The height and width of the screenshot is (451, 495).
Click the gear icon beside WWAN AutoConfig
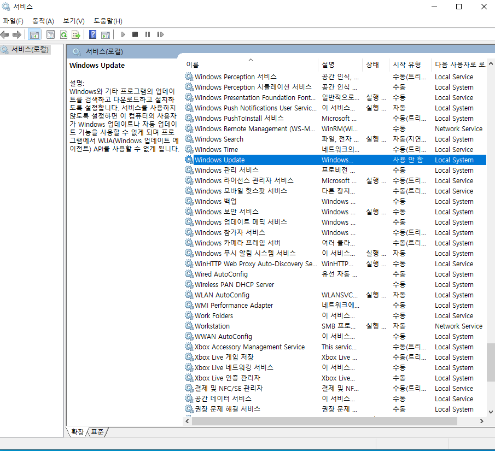(189, 336)
